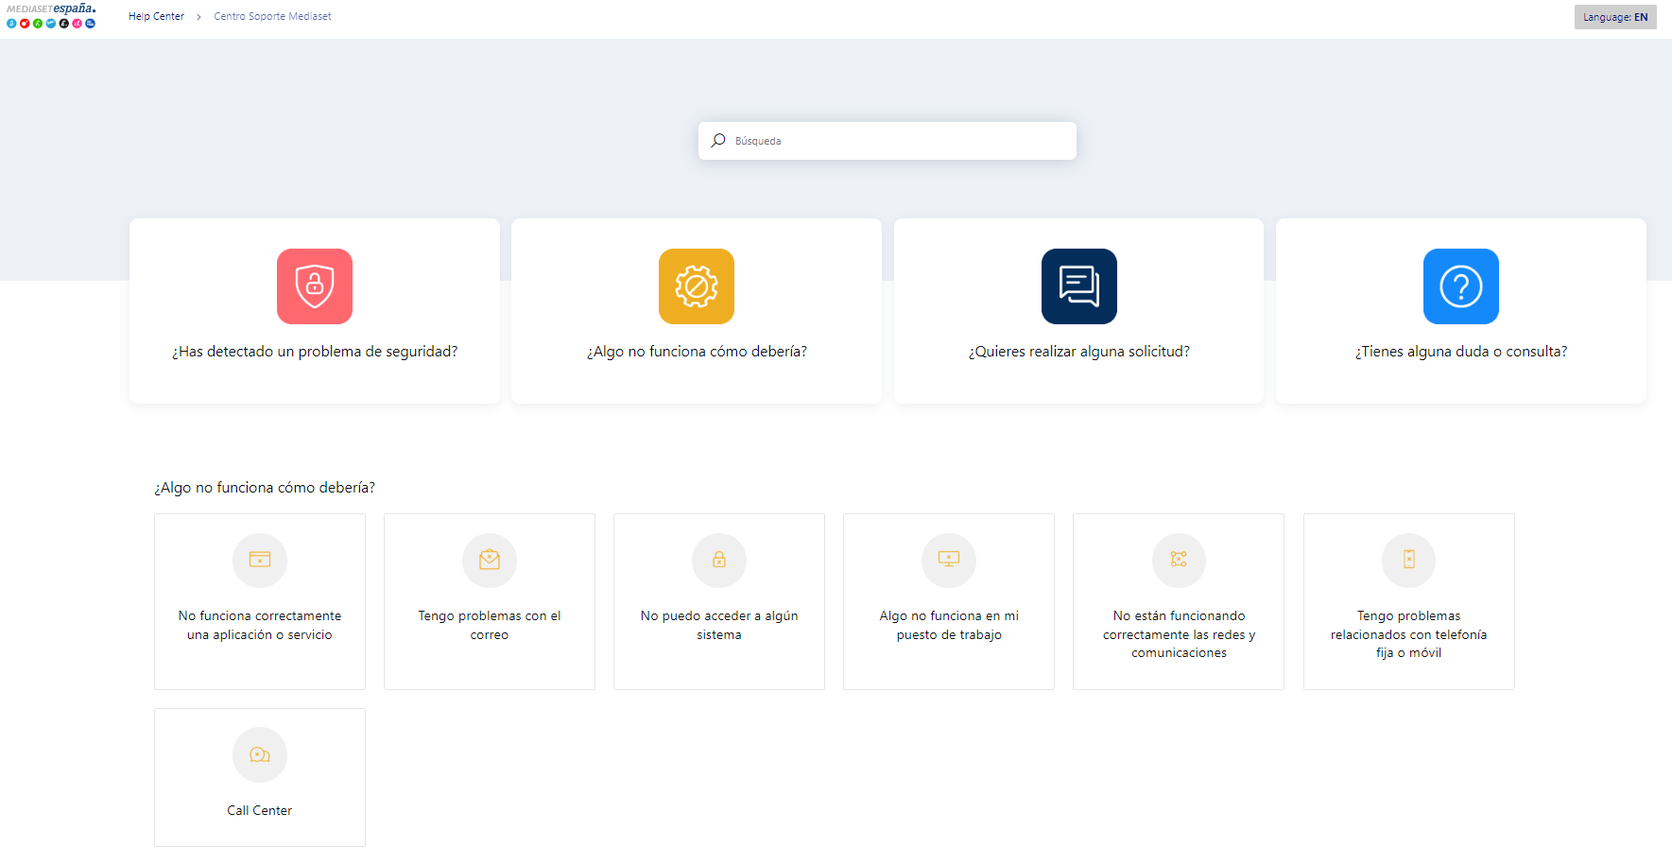Select the network and communications icon
Viewport: 1672px width, 865px height.
[x=1178, y=560]
